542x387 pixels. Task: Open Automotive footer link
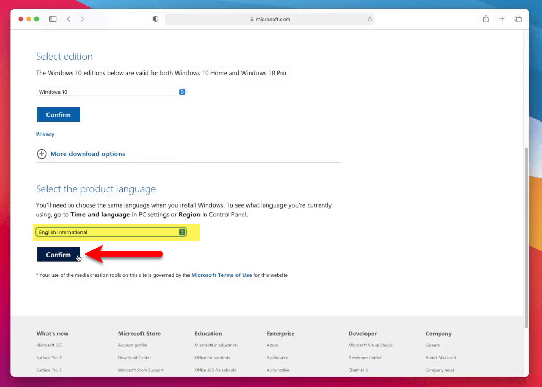tap(278, 370)
